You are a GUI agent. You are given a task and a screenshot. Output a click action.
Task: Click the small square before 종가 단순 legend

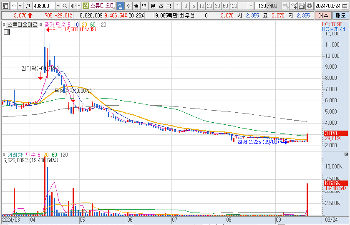point(41,25)
